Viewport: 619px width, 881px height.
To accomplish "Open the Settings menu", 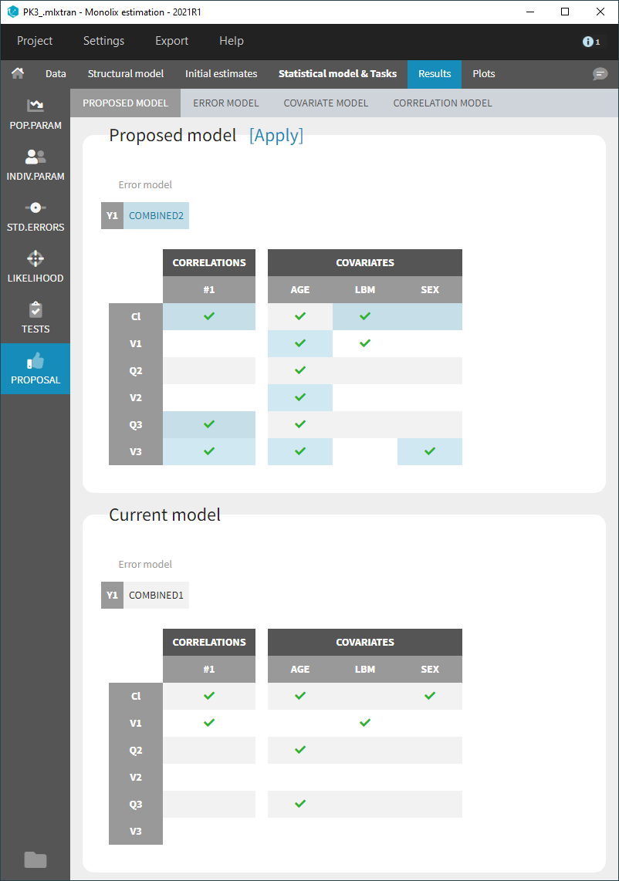I will click(x=103, y=41).
